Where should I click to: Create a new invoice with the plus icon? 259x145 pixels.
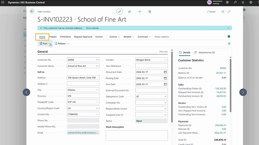tap(140, 12)
